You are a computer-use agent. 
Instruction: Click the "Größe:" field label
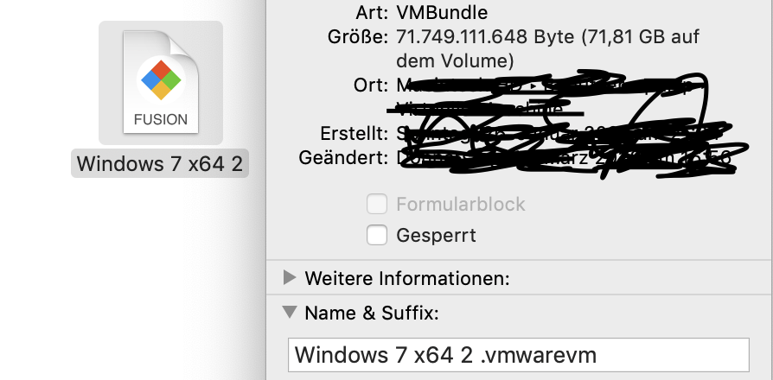point(359,38)
